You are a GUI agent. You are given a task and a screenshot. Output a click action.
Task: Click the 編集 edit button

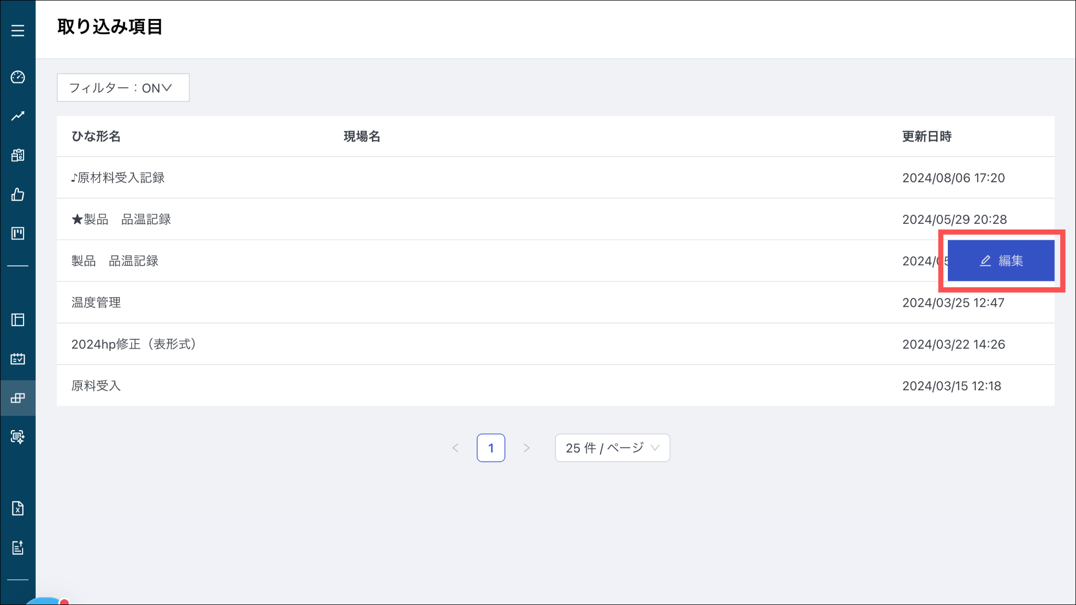tap(1001, 261)
